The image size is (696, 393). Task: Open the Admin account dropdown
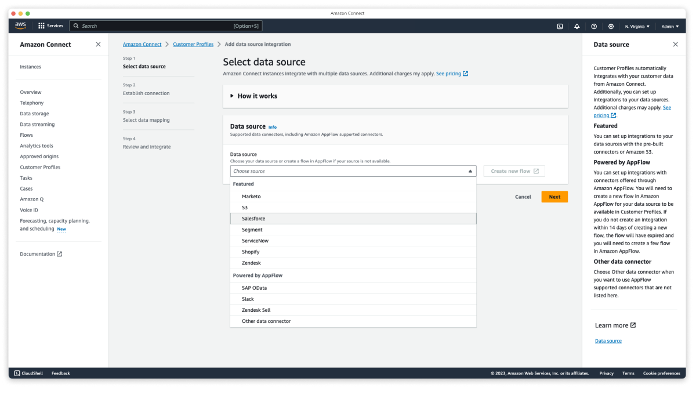pos(670,26)
